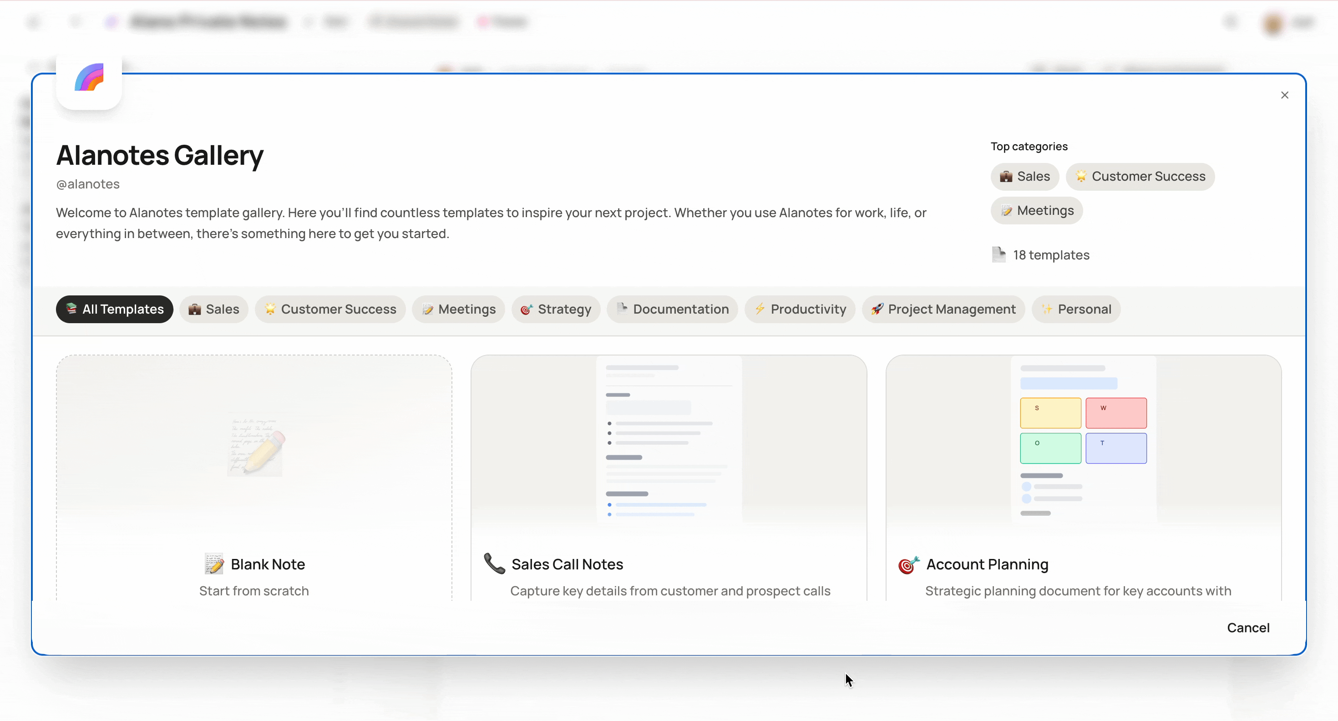Show Strategy templates tab
Viewport: 1338px width, 721px height.
[x=556, y=309]
